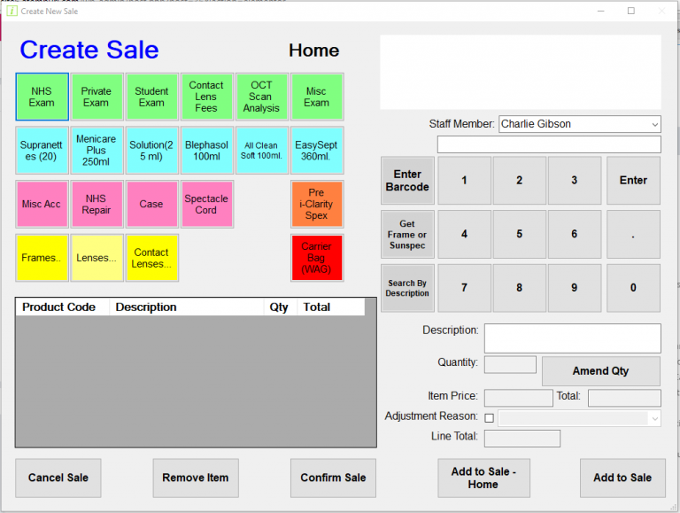
Task: Click the Quantity field
Action: (x=510, y=364)
